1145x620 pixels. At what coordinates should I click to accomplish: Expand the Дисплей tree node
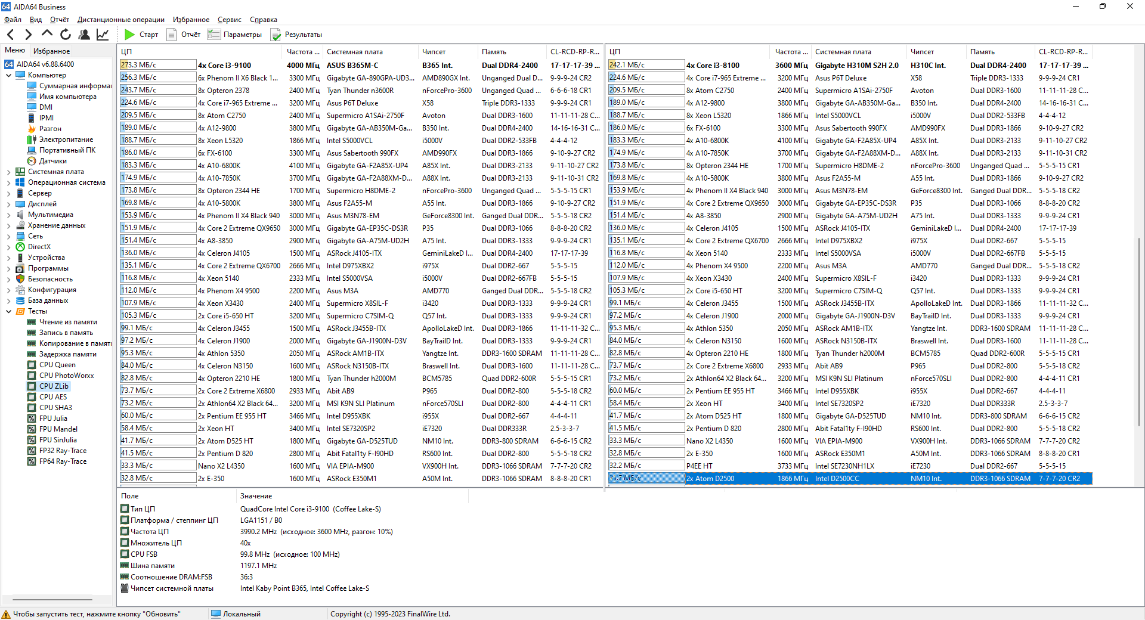[x=9, y=204]
